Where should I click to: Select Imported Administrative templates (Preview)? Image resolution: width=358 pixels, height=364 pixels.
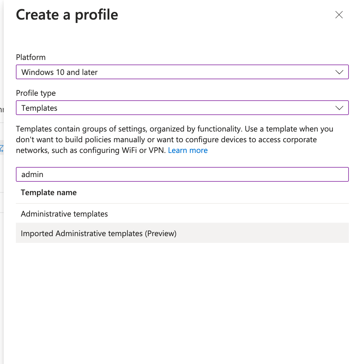click(98, 233)
